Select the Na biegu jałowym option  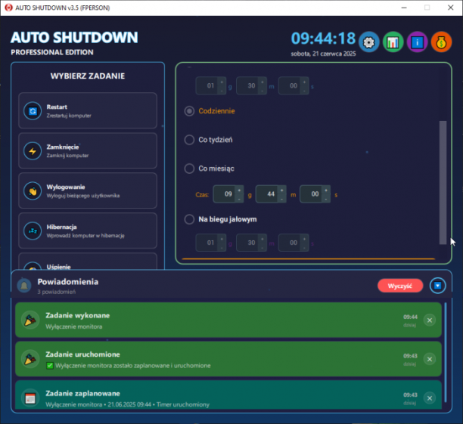coord(189,219)
